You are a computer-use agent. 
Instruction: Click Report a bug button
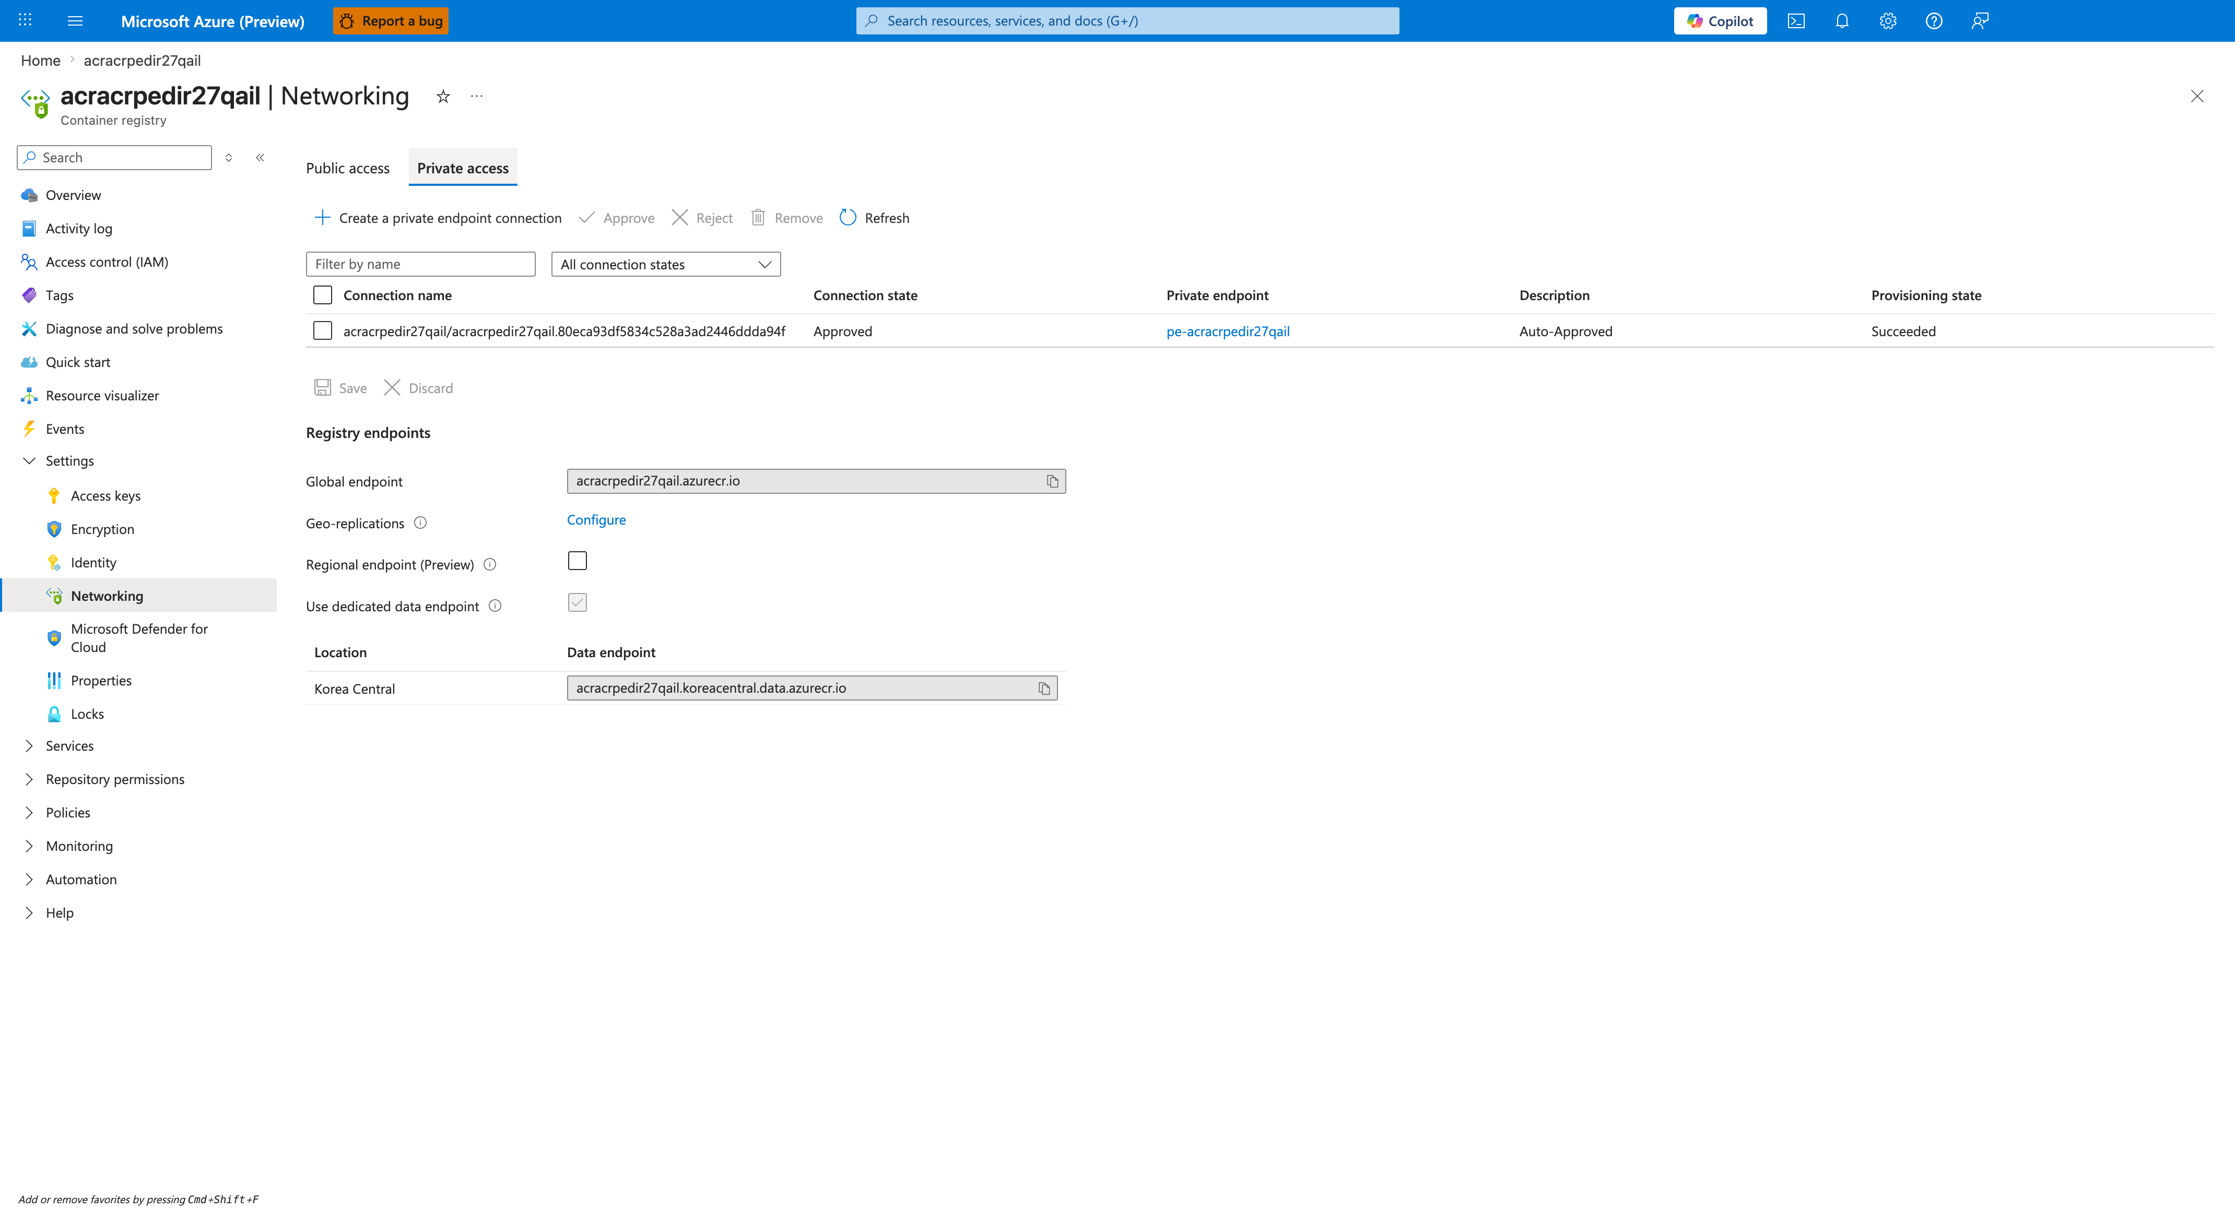[x=391, y=21]
